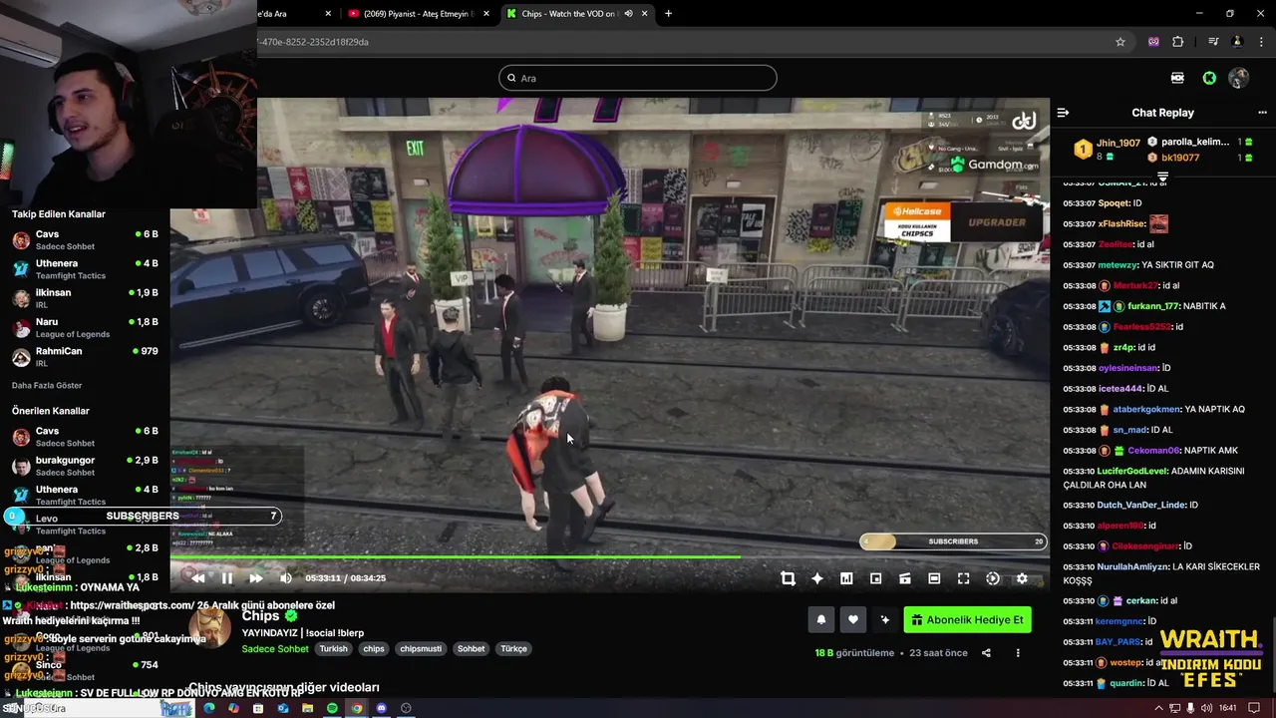Open the RahmiCan channel
Screen dimensions: 1276x718
(85, 357)
